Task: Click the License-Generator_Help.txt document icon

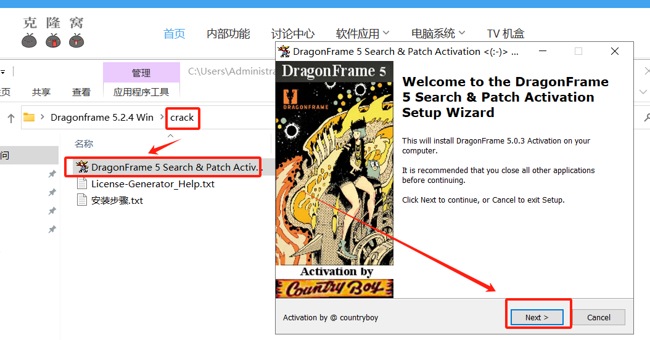Action: pyautogui.click(x=82, y=184)
